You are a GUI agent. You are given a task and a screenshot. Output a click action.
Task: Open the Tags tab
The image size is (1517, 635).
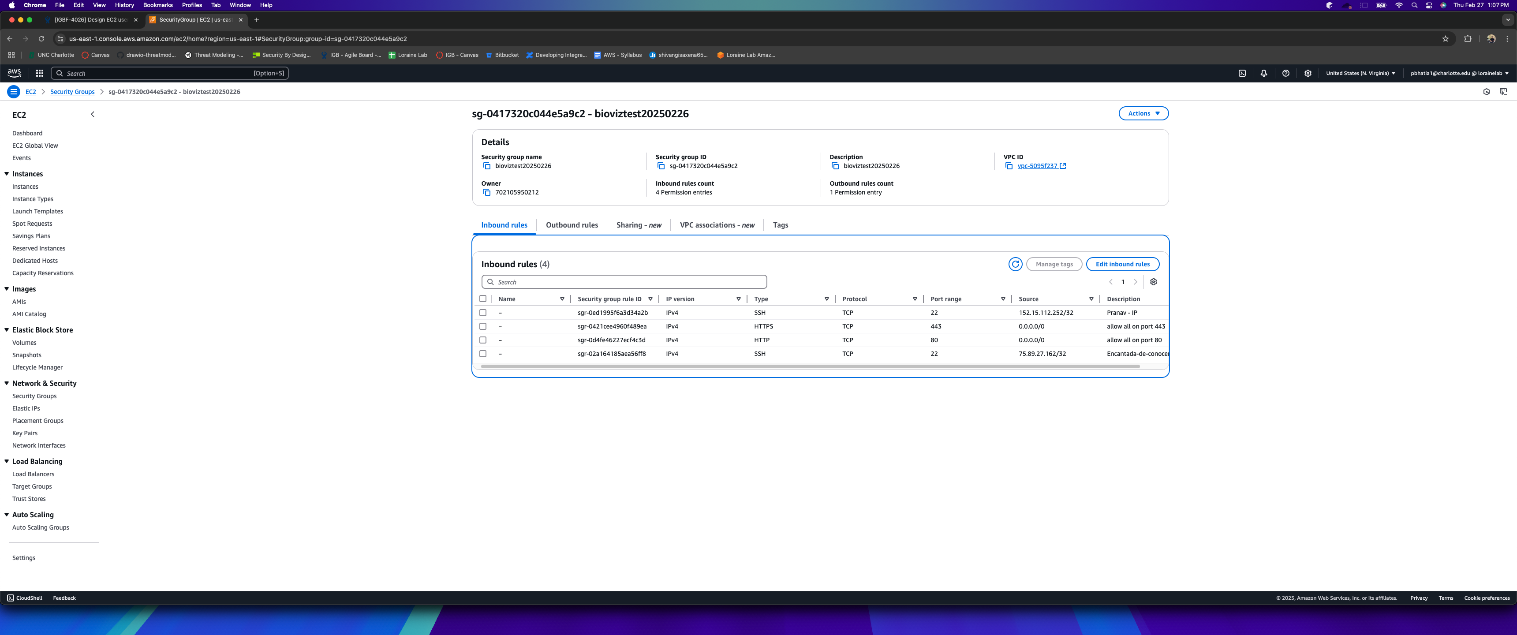780,225
